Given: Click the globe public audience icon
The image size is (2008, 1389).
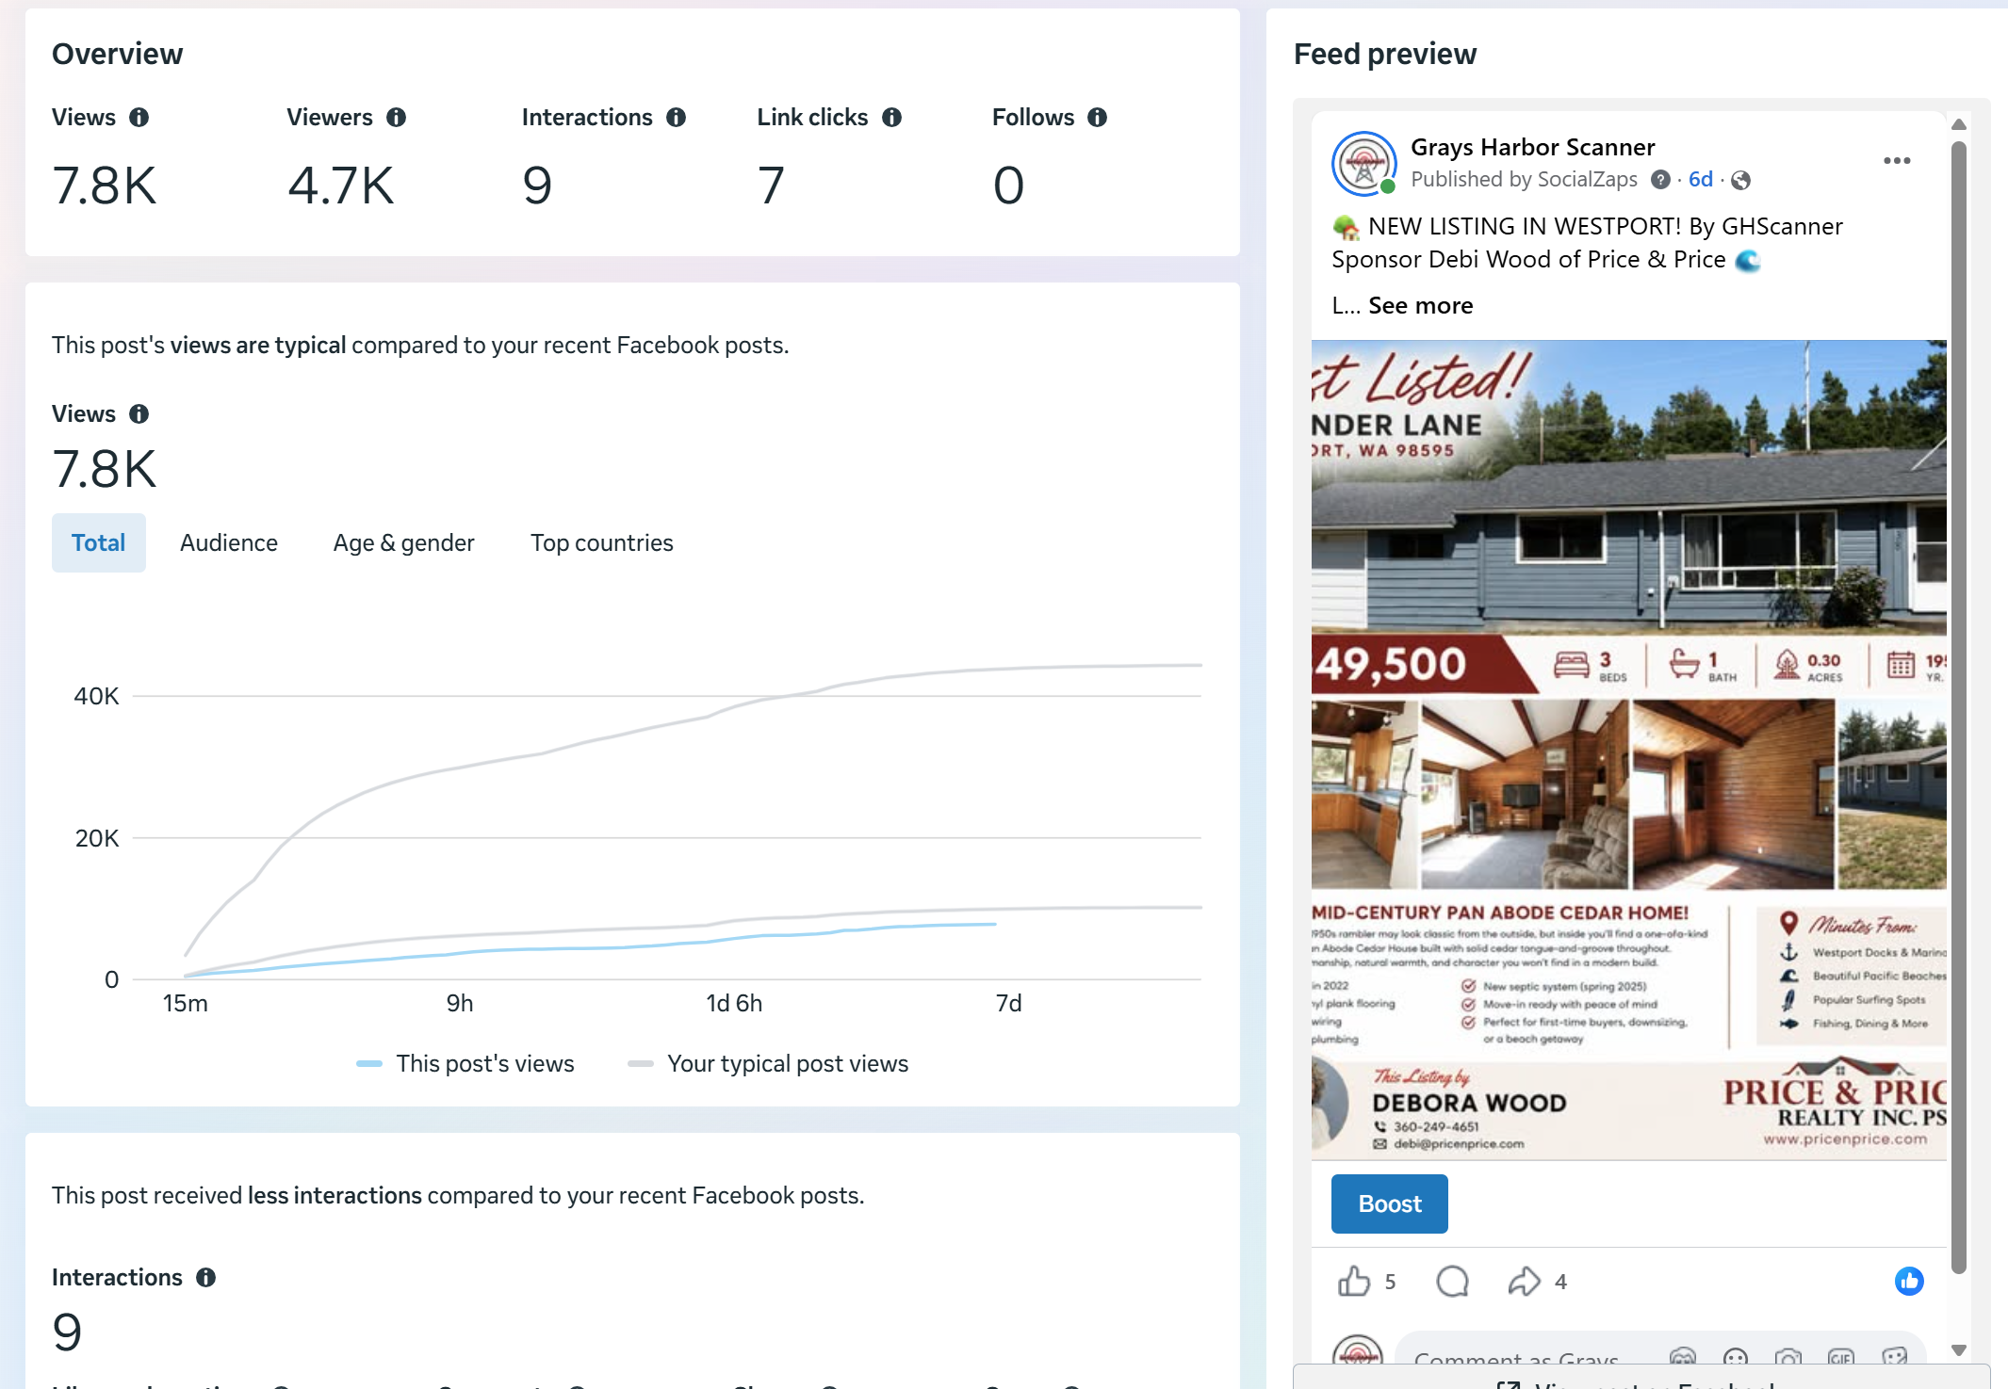Looking at the screenshot, I should (x=1741, y=180).
